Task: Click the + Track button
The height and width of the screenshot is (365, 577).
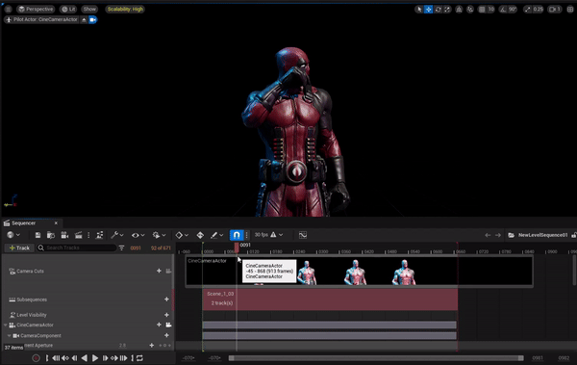Action: [x=19, y=248]
